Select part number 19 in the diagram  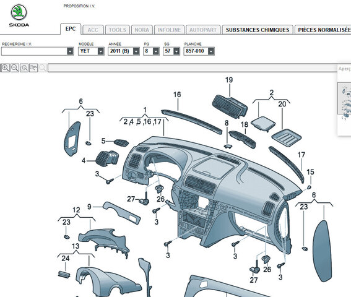click(229, 80)
